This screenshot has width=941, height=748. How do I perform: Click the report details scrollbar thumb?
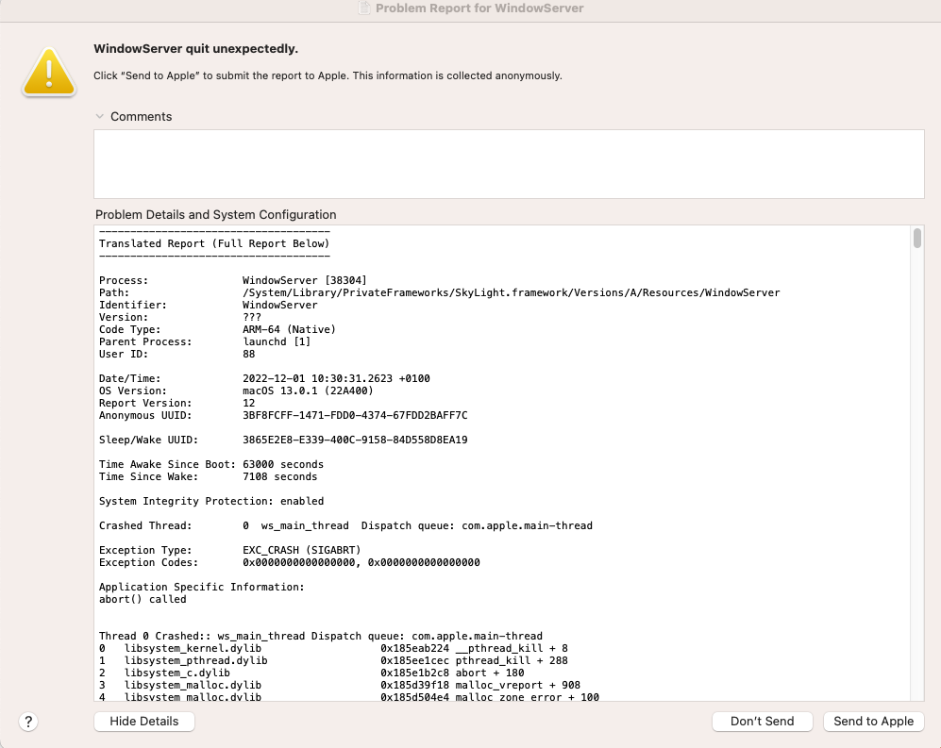tap(917, 238)
